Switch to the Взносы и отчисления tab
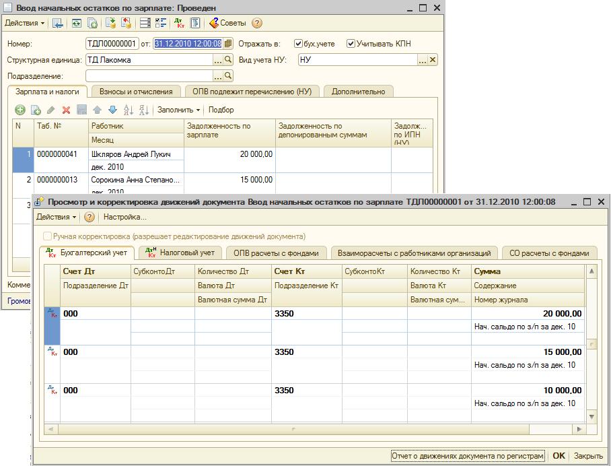The image size is (611, 466). pyautogui.click(x=137, y=92)
